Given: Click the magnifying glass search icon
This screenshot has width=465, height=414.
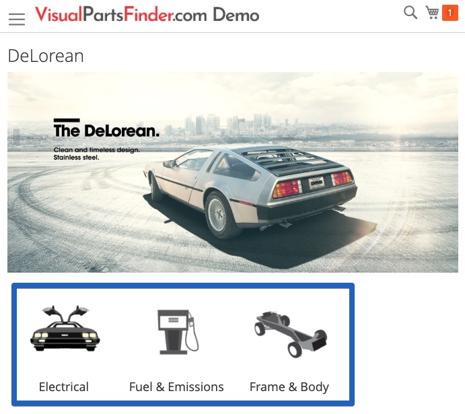Looking at the screenshot, I should point(410,13).
